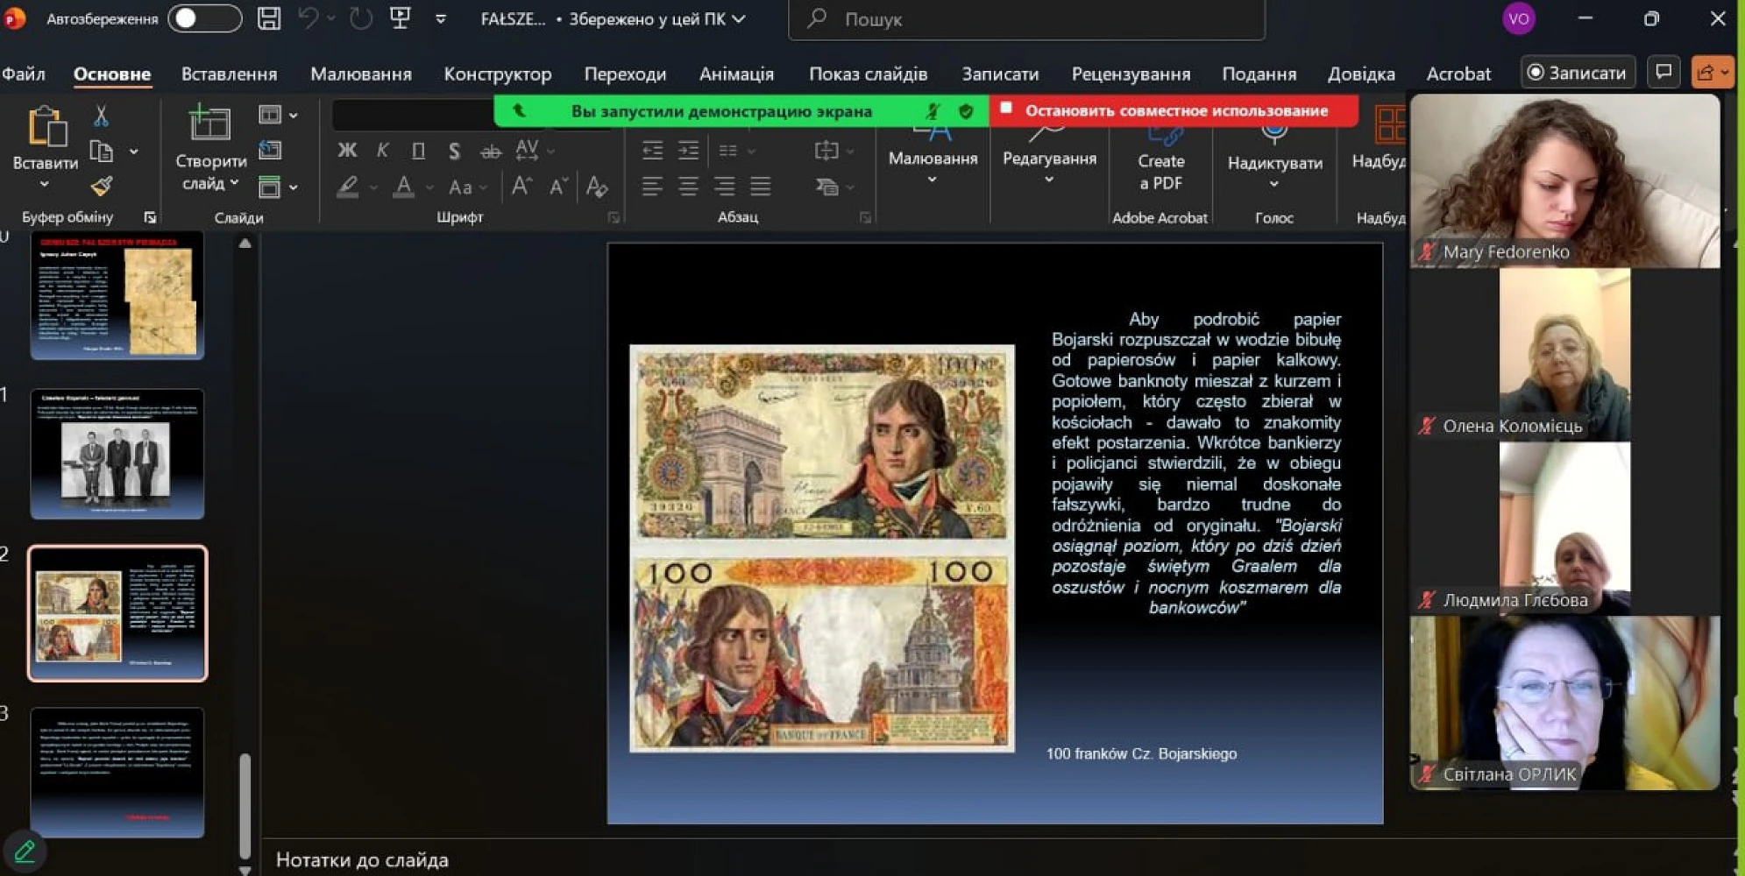
Task: Select the slide thumbnail with three men
Action: pos(117,454)
